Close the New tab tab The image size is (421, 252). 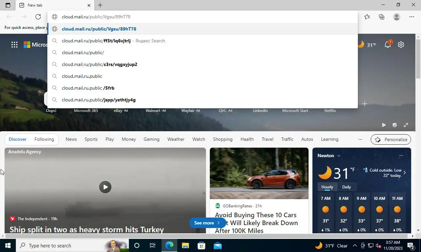click(89, 5)
